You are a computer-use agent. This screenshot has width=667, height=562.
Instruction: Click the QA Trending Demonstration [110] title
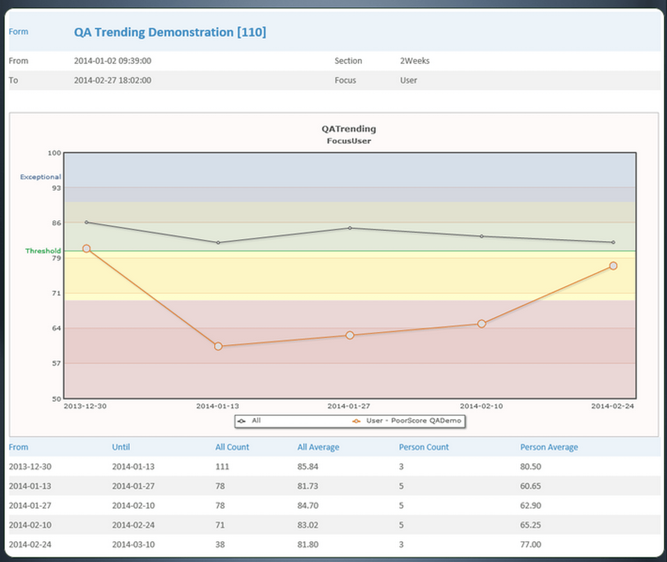[170, 32]
